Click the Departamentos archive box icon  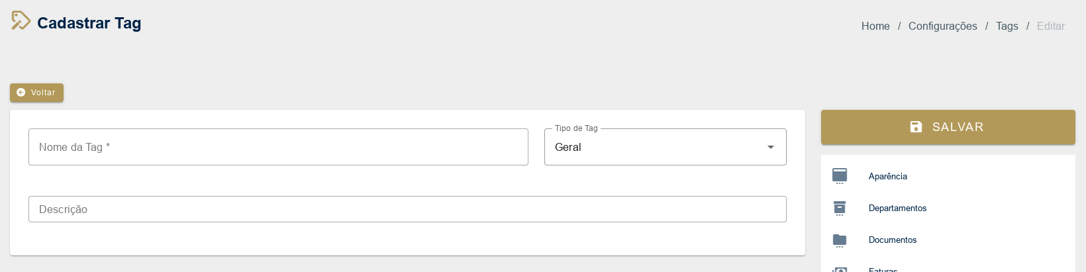coord(840,208)
